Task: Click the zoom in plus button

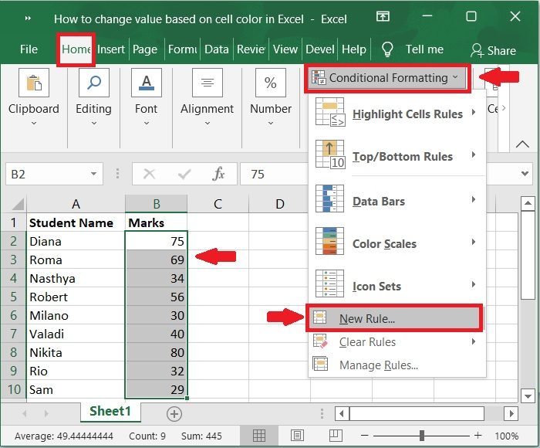Action: pos(478,435)
